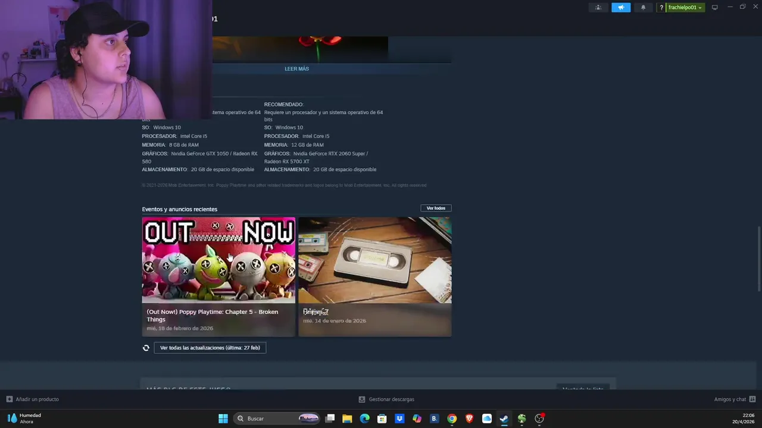The width and height of the screenshot is (762, 428).
Task: Click the Ver todos button
Action: pos(436,208)
